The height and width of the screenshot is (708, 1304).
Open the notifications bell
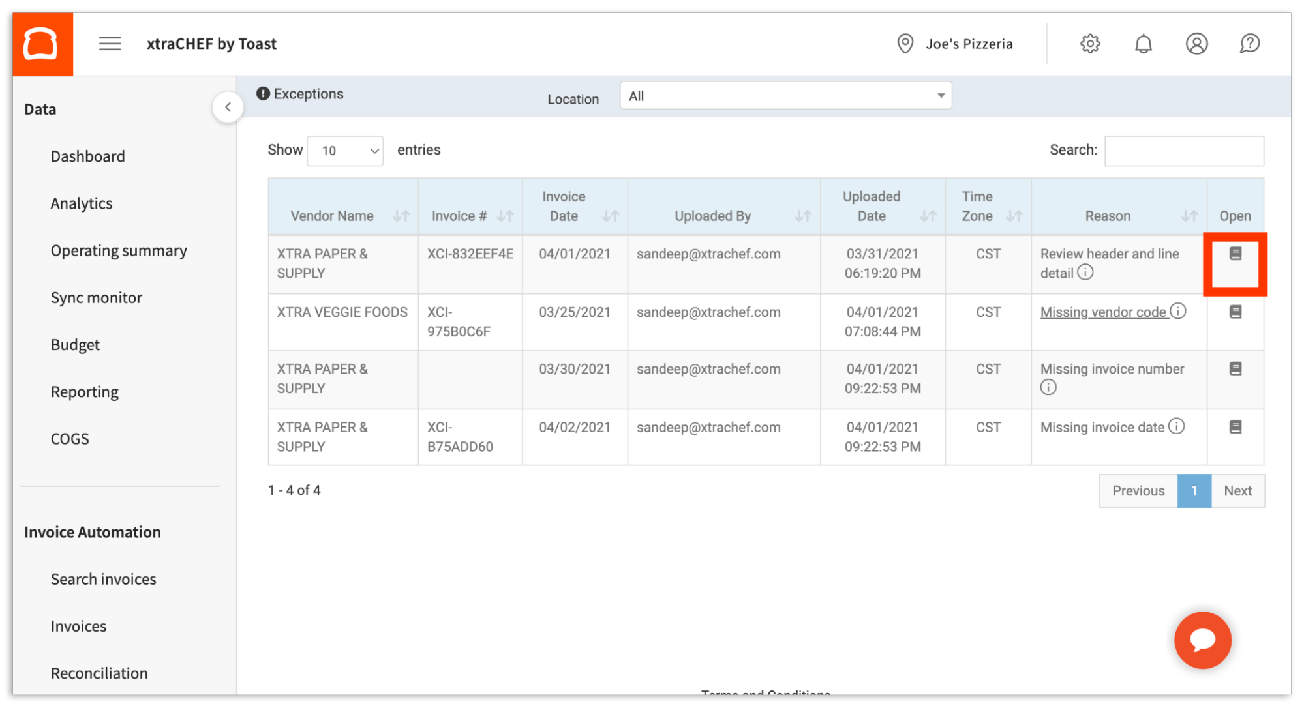(x=1143, y=44)
